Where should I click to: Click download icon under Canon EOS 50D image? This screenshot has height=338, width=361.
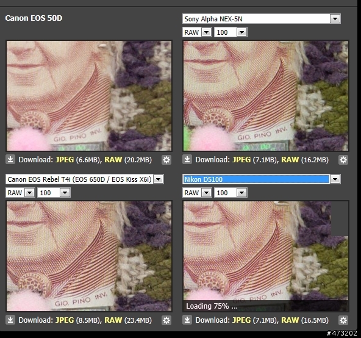[10, 159]
